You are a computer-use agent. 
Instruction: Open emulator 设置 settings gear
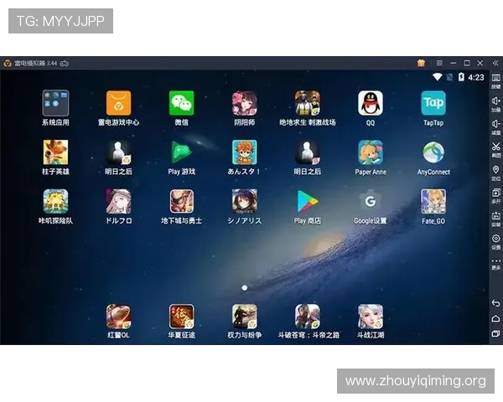coord(496,242)
